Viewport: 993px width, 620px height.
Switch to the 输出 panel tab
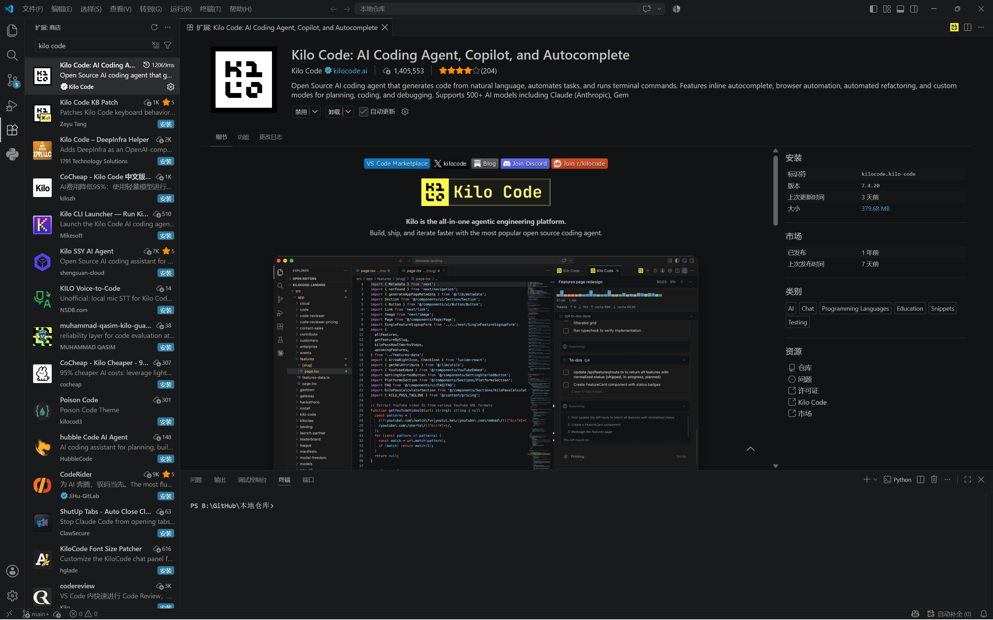pos(220,480)
